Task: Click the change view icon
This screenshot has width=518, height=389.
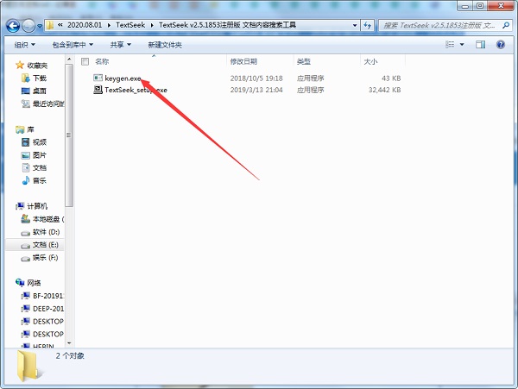Action: (x=450, y=44)
